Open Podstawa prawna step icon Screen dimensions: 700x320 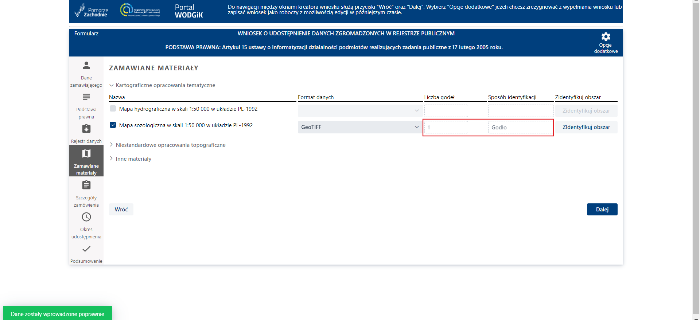(86, 97)
